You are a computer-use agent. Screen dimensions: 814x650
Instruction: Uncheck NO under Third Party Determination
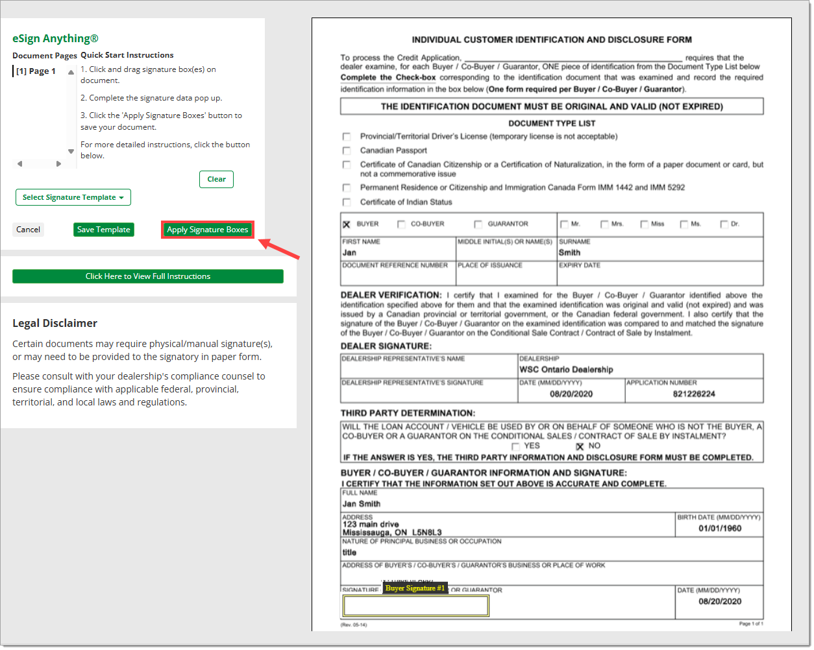pos(580,446)
